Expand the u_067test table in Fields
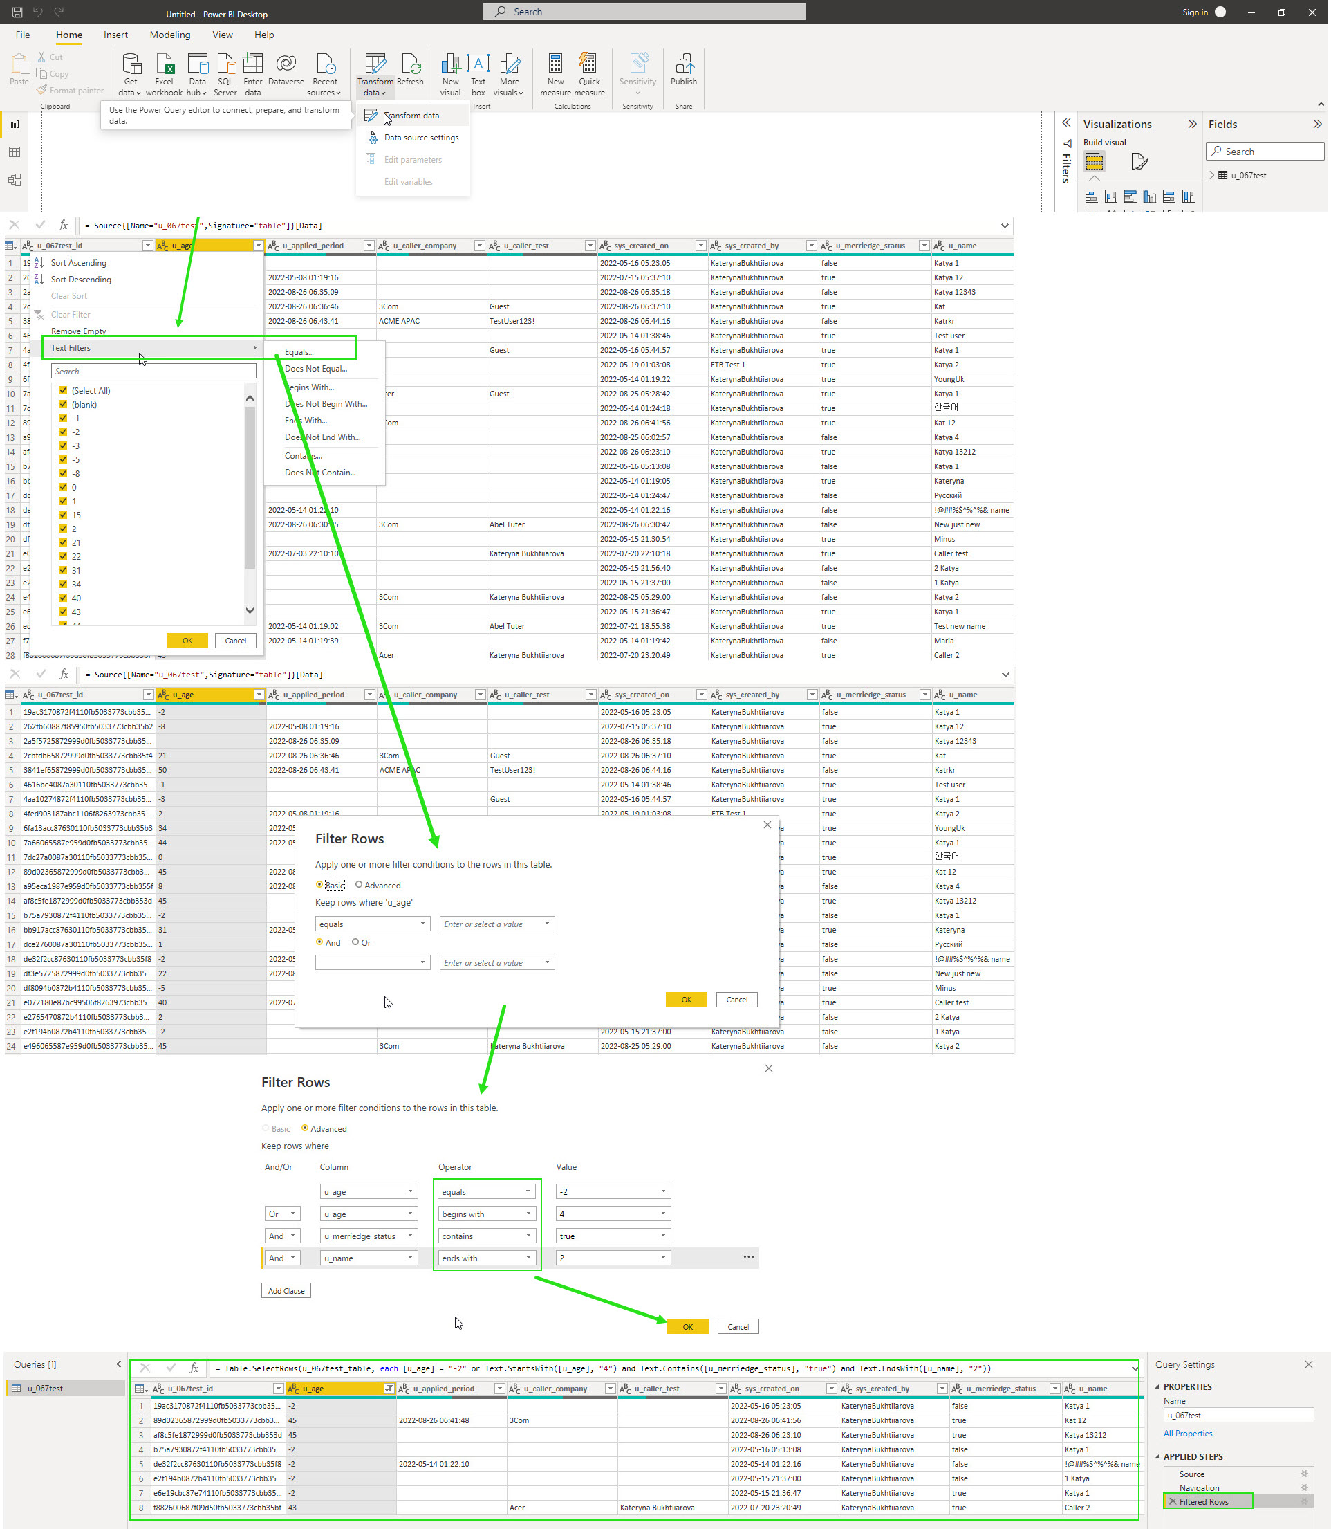This screenshot has height=1529, width=1331. click(x=1212, y=176)
